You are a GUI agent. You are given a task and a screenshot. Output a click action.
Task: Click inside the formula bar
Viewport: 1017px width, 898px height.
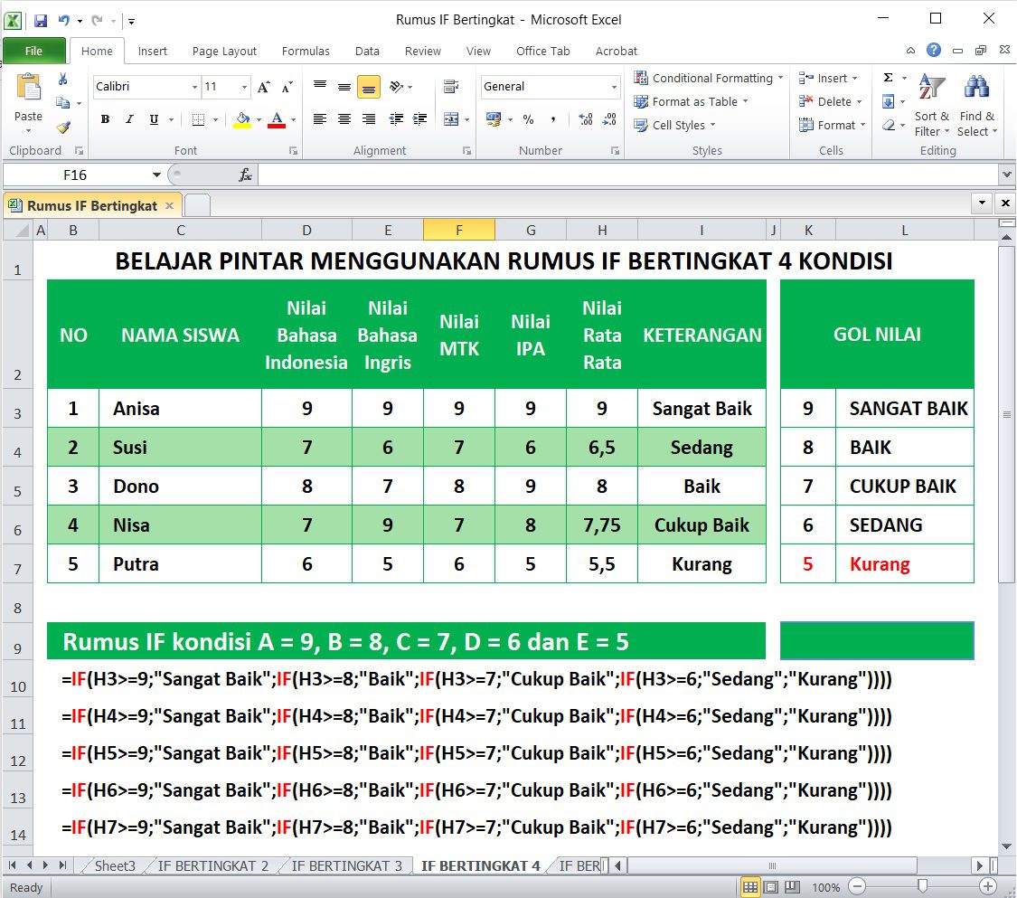[x=628, y=175]
